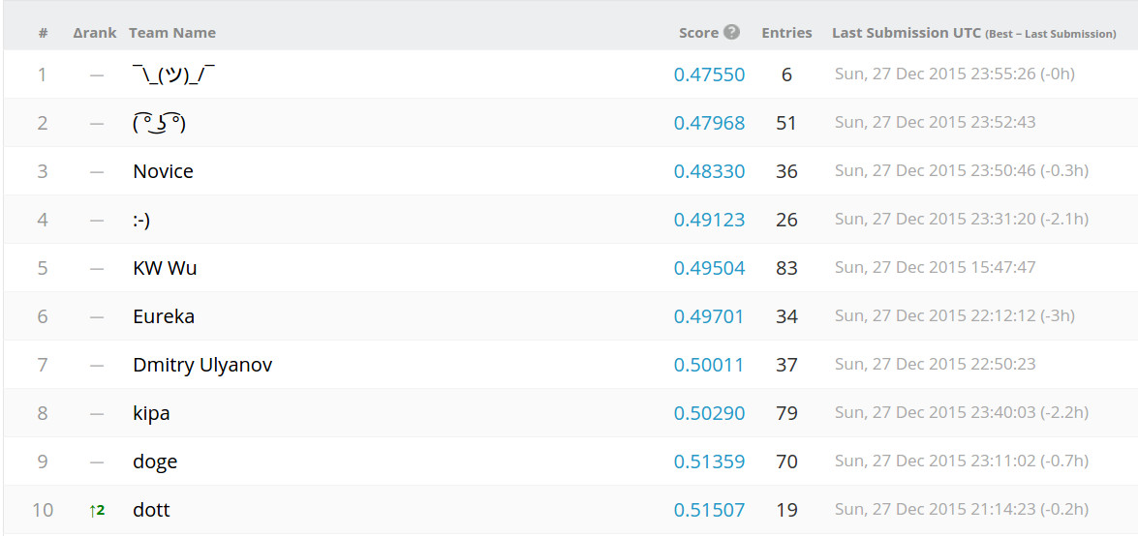Open the dott team entry

pyautogui.click(x=151, y=510)
